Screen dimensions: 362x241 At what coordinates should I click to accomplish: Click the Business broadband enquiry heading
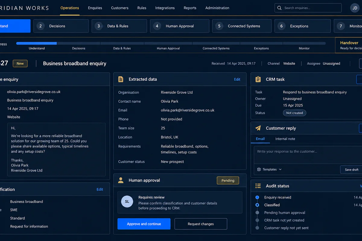tap(75, 64)
